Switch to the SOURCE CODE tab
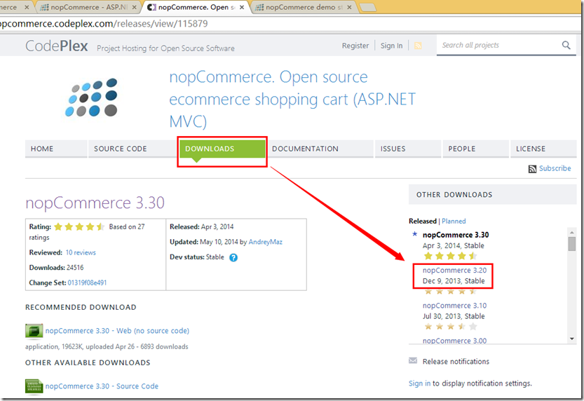Viewport: 584px width, 401px height. [121, 149]
